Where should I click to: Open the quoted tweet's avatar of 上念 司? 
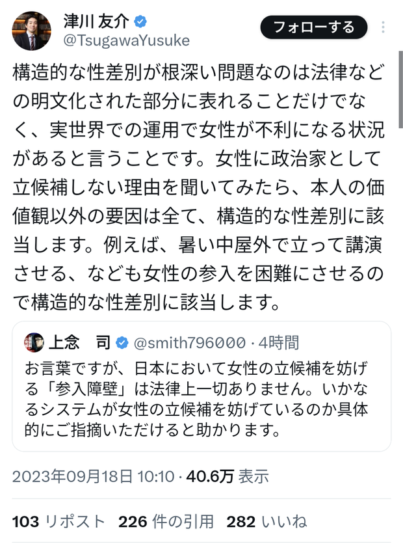click(34, 342)
